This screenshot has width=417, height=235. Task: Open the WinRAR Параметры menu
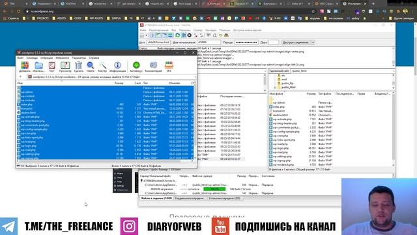[x=79, y=58]
